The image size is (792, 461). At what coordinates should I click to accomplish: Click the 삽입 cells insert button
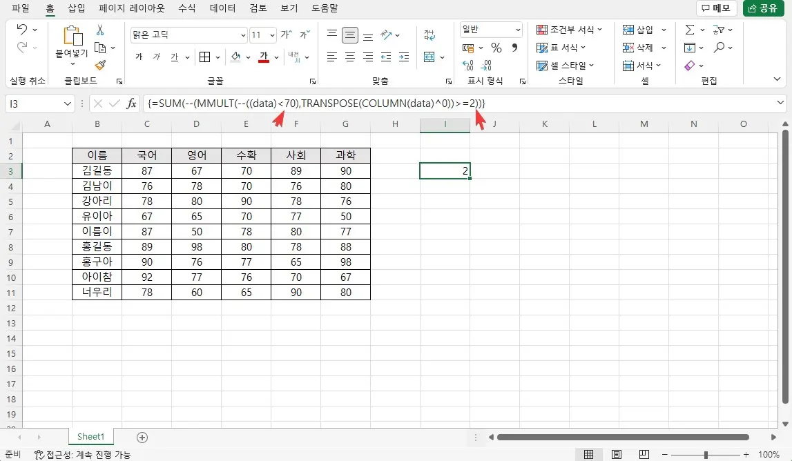[638, 30]
